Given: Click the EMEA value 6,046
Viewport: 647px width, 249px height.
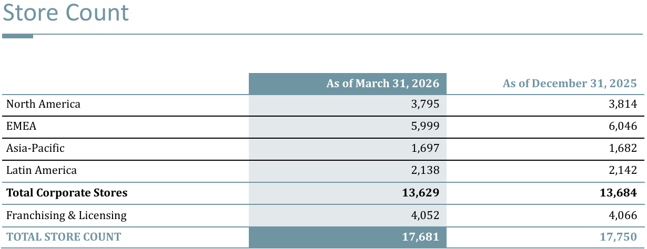Looking at the screenshot, I should [x=623, y=126].
